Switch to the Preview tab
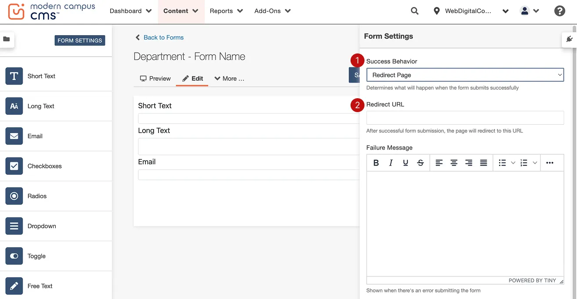 155,78
